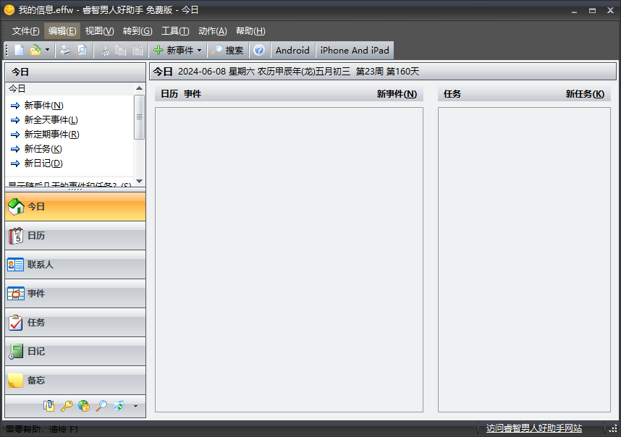Click the recycle bin icon
Viewport: 621px width, 437px height.
[119, 406]
